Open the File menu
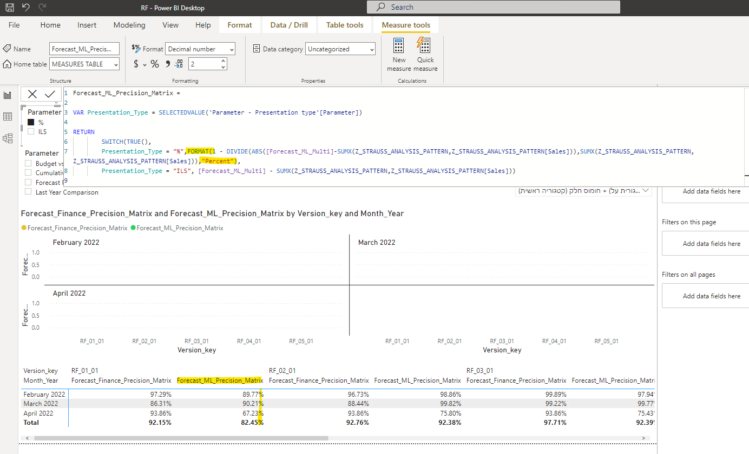 point(14,25)
